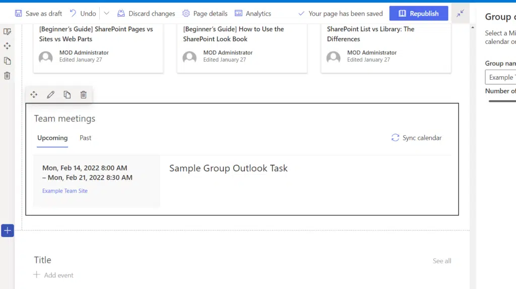Click the delete web part trash icon
The width and height of the screenshot is (516, 289).
pyautogui.click(x=84, y=95)
